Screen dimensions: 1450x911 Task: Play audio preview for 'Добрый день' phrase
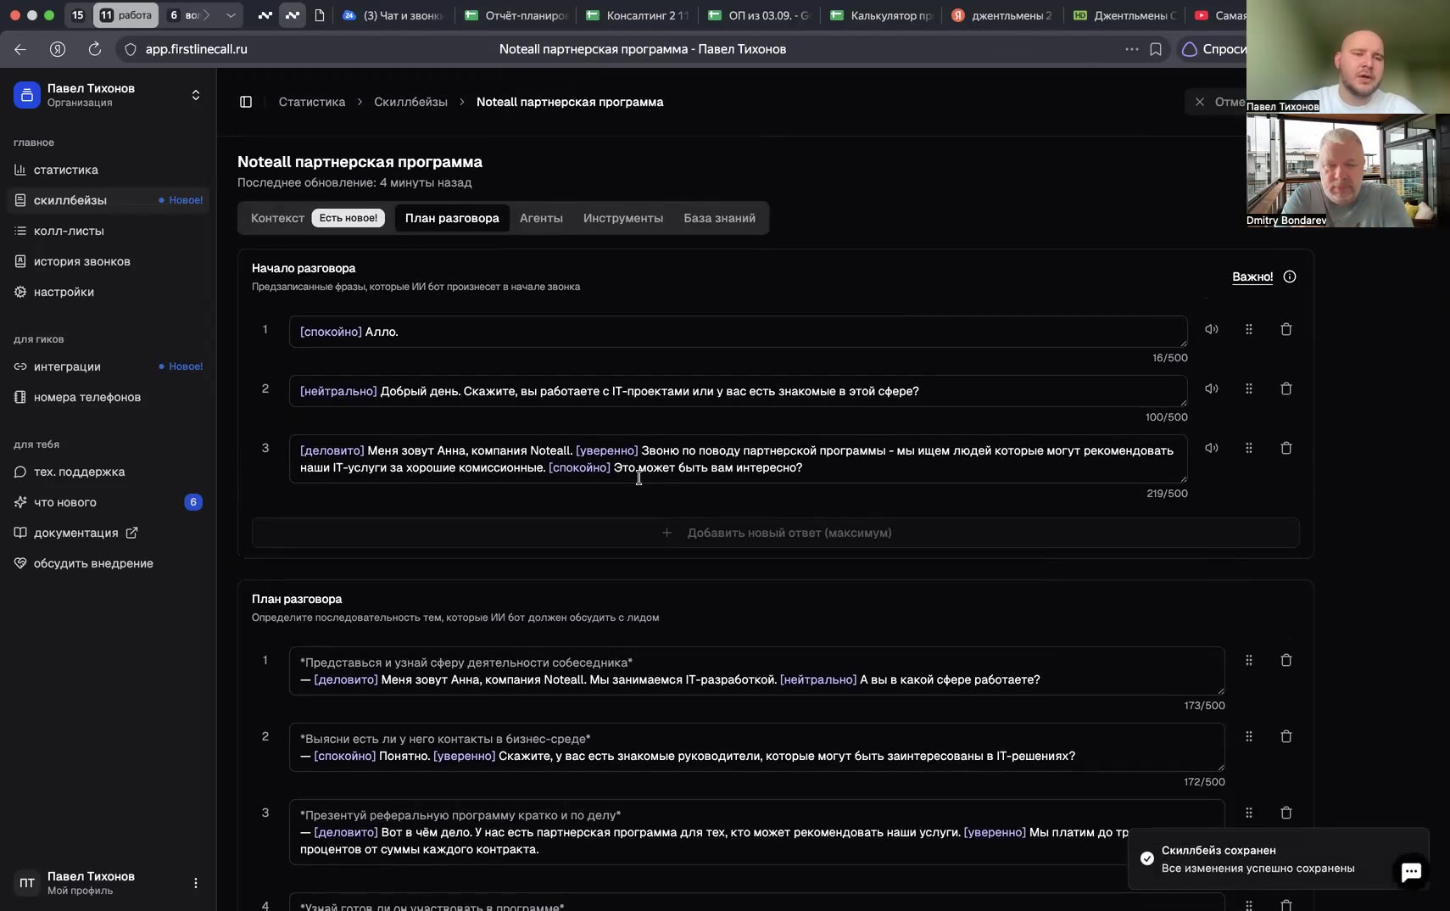tap(1212, 388)
